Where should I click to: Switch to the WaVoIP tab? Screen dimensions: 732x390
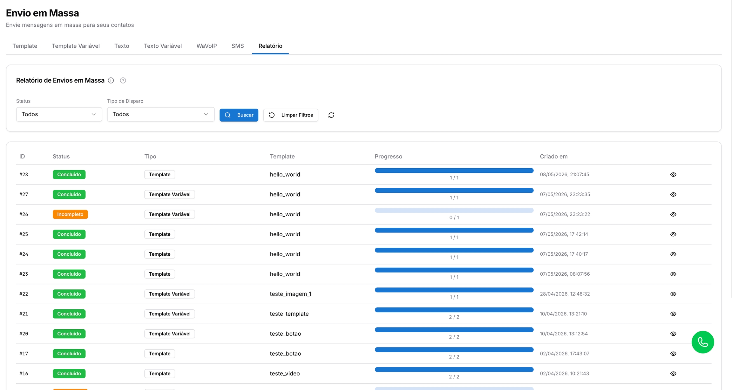coord(207,46)
